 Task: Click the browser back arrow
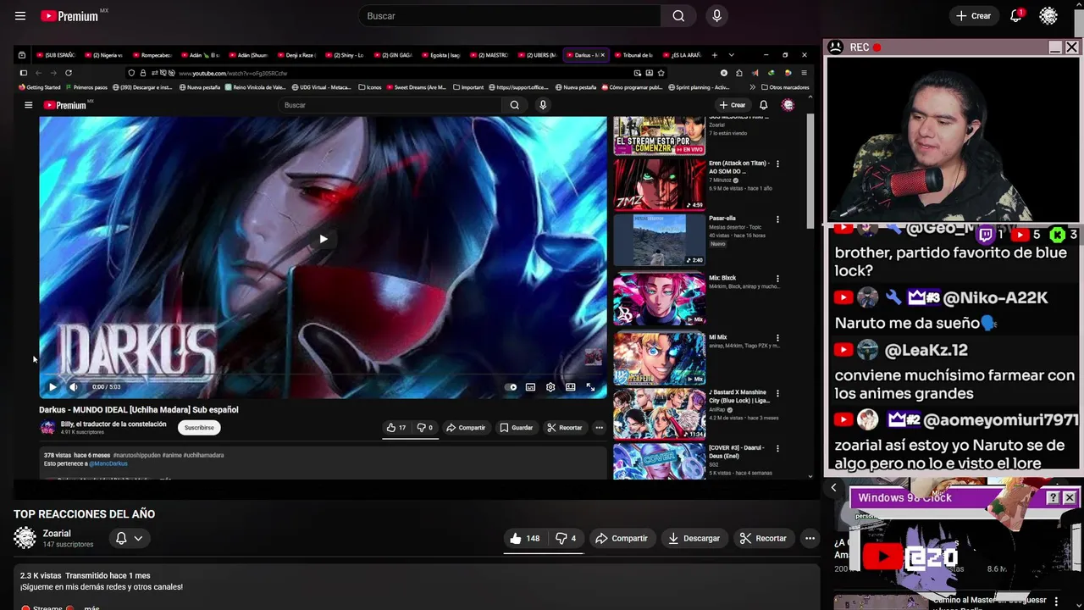[x=38, y=73]
